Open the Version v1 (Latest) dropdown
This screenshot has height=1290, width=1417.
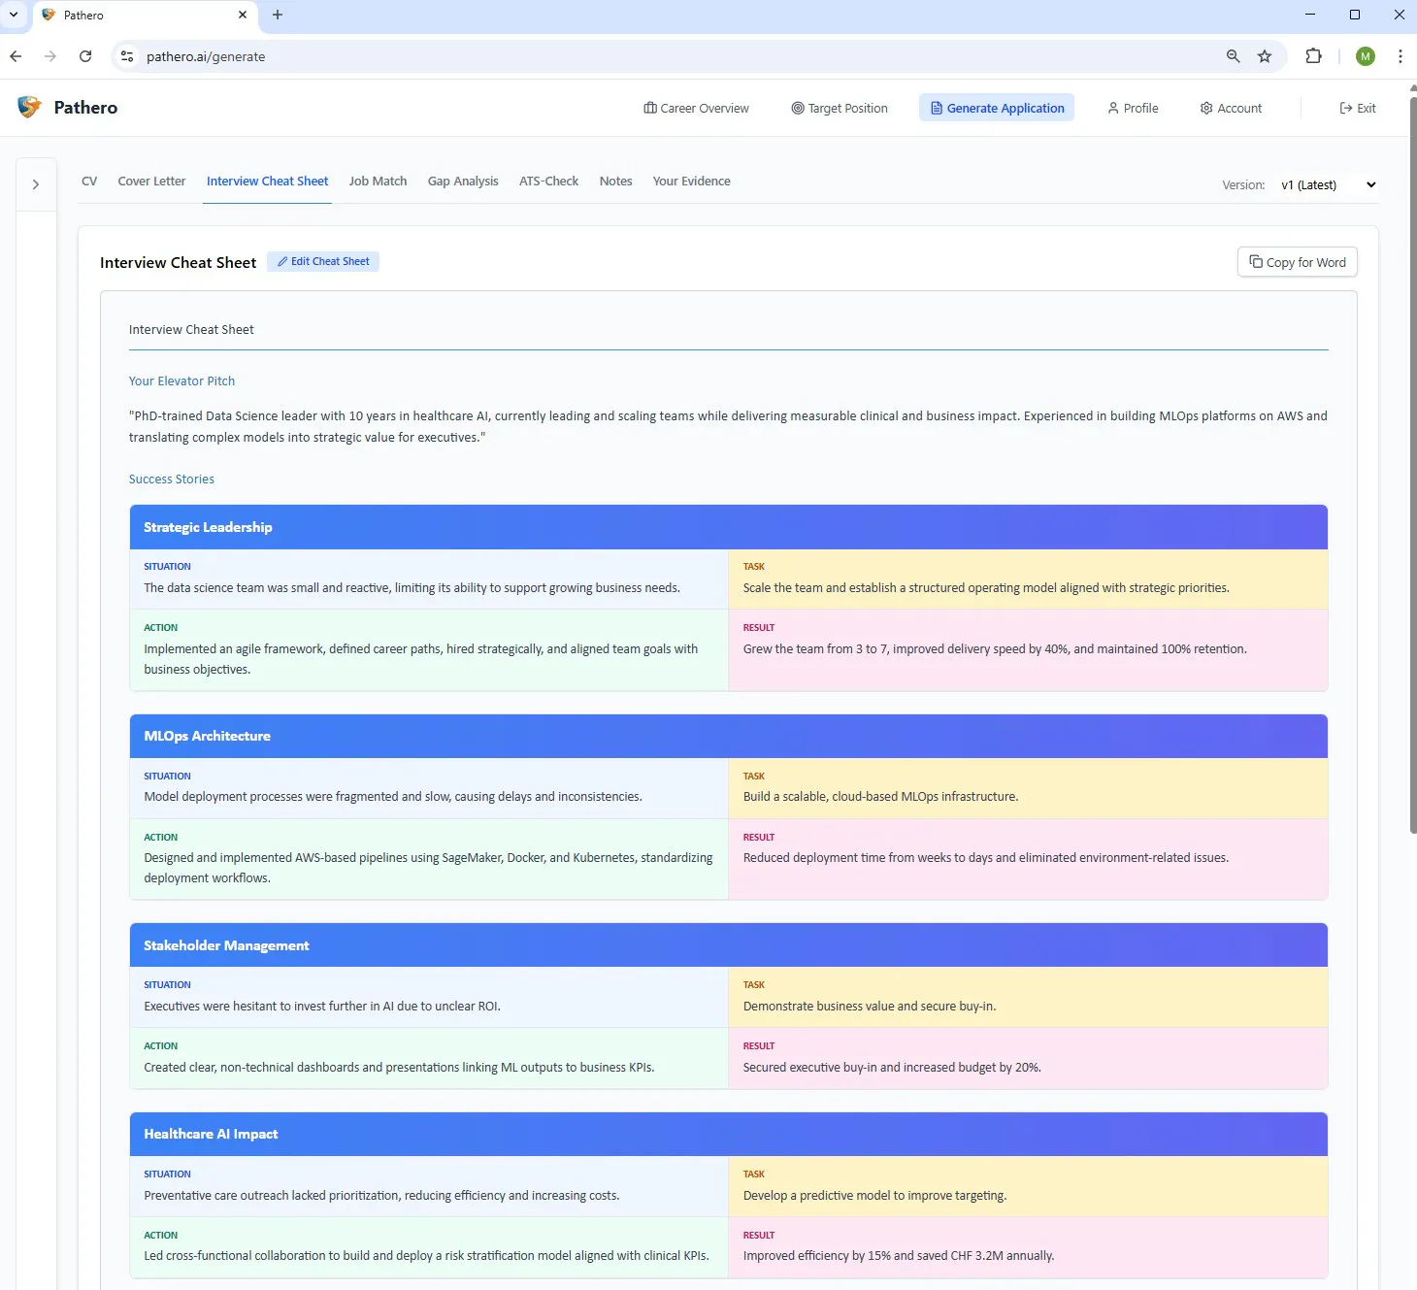(x=1327, y=184)
